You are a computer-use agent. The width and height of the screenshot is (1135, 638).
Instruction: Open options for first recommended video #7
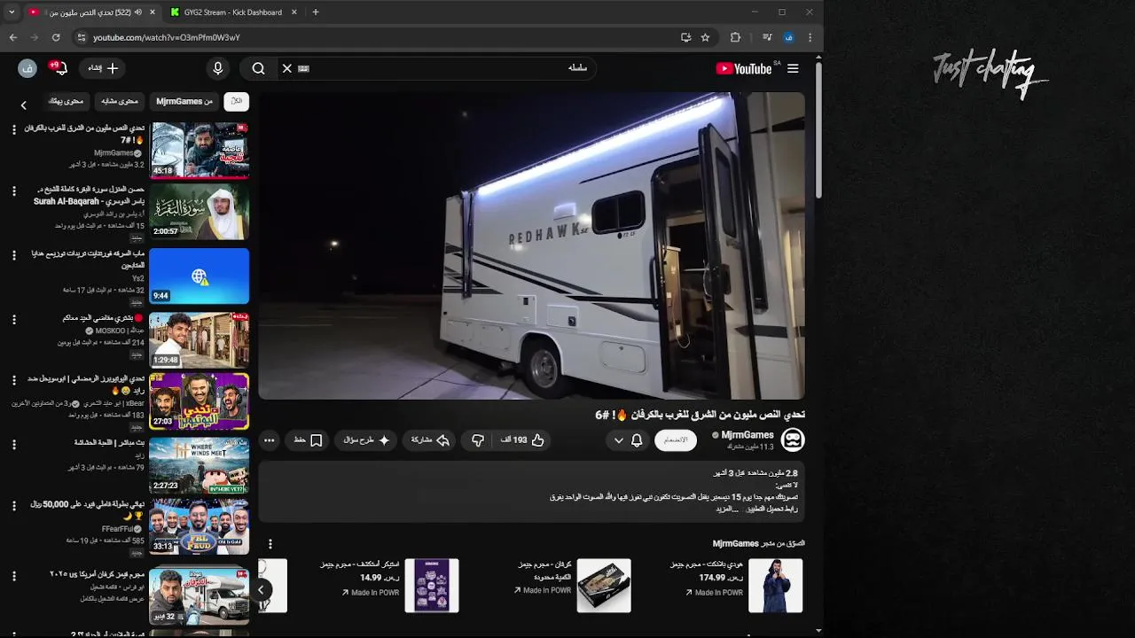point(13,129)
